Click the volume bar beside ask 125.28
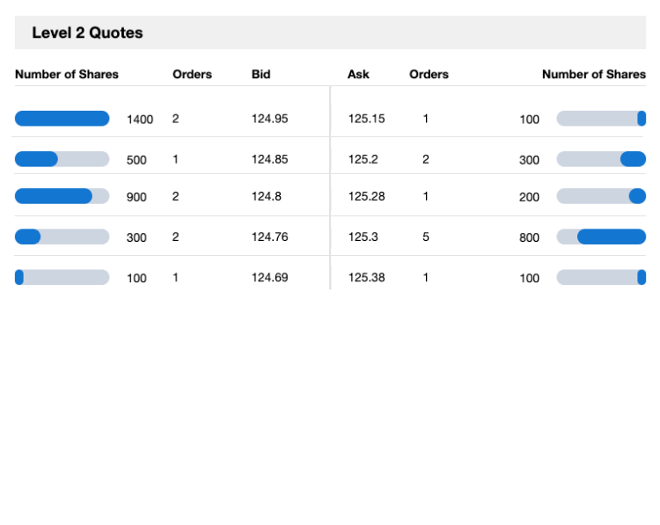This screenshot has width=660, height=525. click(601, 196)
